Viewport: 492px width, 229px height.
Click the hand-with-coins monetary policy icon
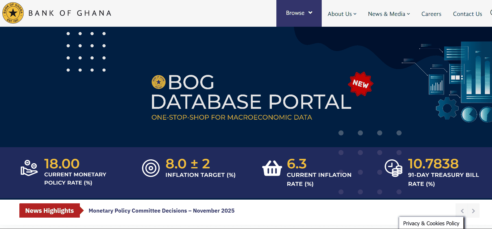click(x=29, y=168)
